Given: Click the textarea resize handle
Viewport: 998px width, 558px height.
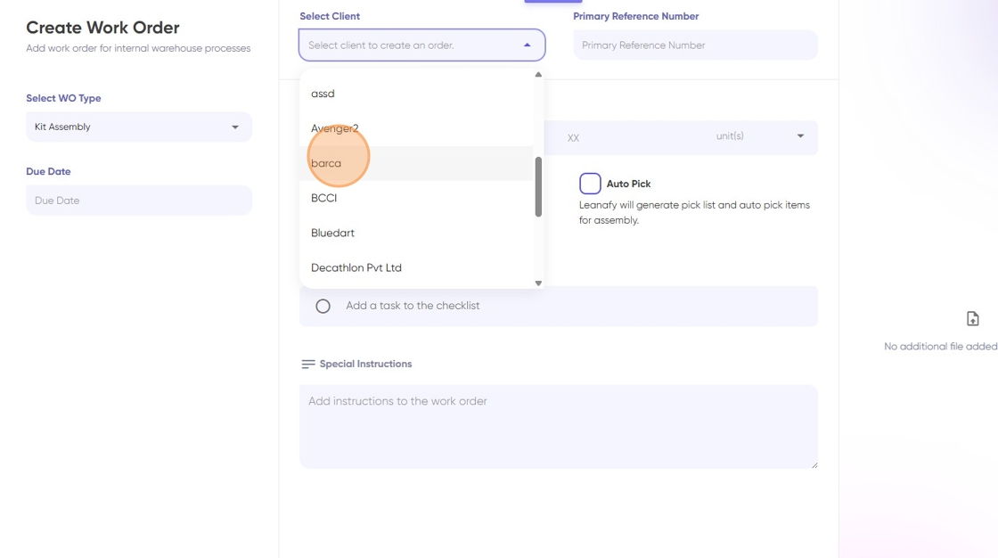Looking at the screenshot, I should tap(814, 465).
